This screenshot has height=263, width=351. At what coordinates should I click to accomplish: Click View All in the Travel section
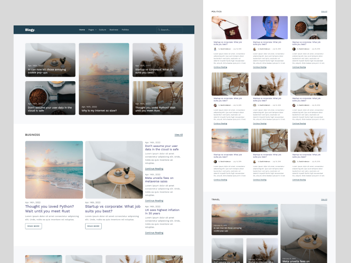tap(324, 199)
